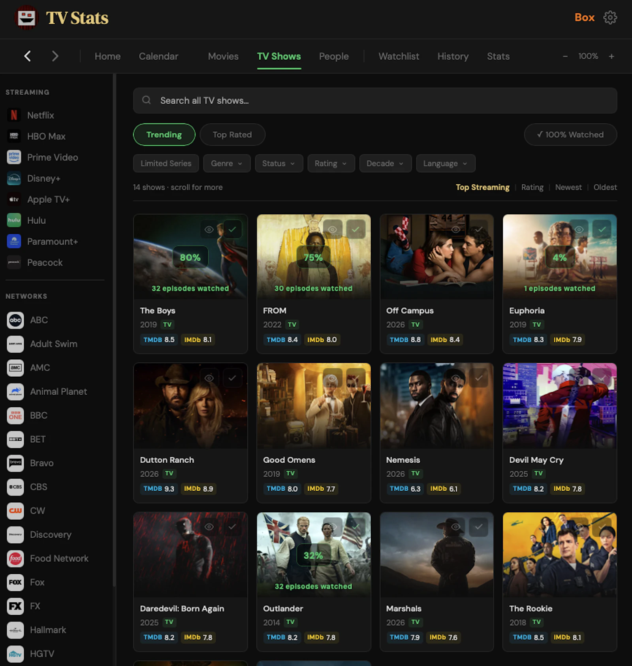Select the Top Rated button

click(x=232, y=134)
